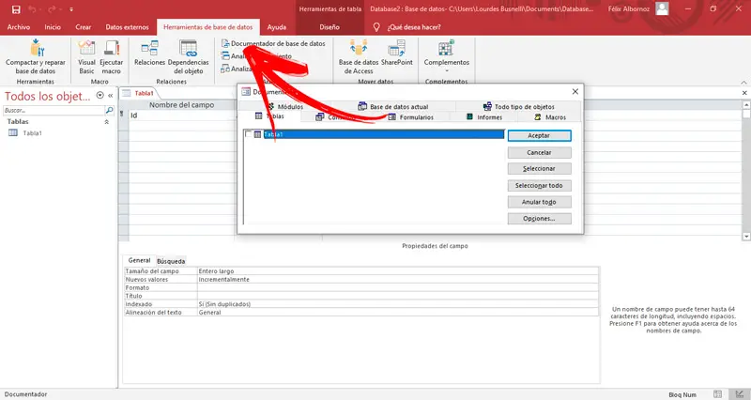The width and height of the screenshot is (751, 400).
Task: Click the save icon in title bar
Action: (x=16, y=9)
